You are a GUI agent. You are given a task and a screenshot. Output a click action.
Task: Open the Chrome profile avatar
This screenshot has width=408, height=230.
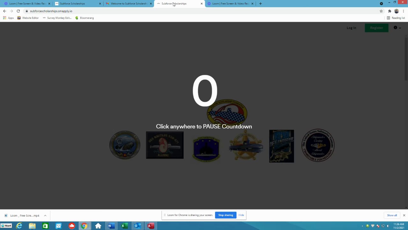(x=397, y=11)
